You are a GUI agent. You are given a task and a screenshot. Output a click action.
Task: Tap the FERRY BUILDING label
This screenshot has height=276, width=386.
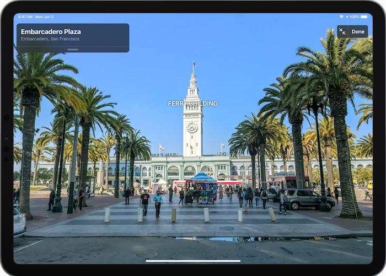pos(193,104)
